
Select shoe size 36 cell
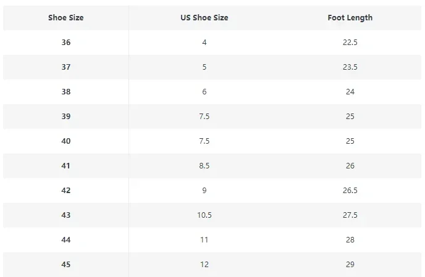tap(66, 43)
